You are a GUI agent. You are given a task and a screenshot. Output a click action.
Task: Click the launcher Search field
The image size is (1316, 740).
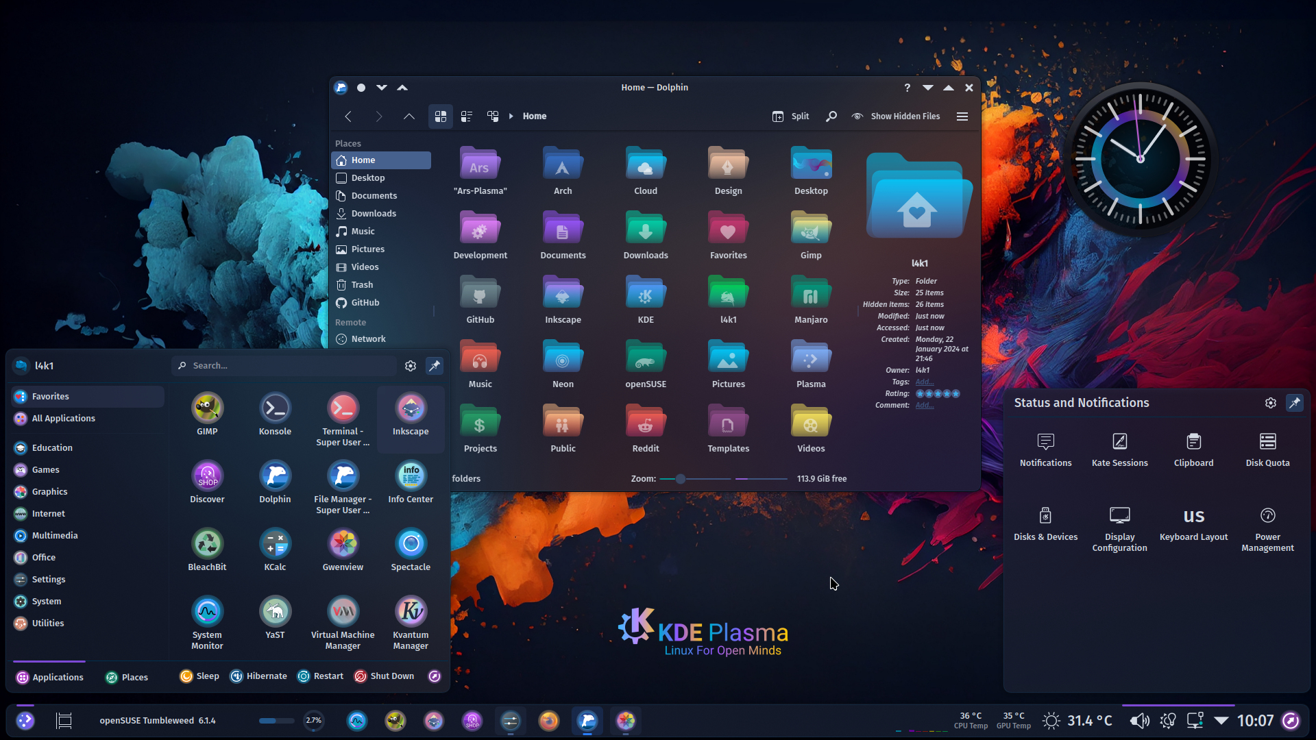click(x=284, y=366)
